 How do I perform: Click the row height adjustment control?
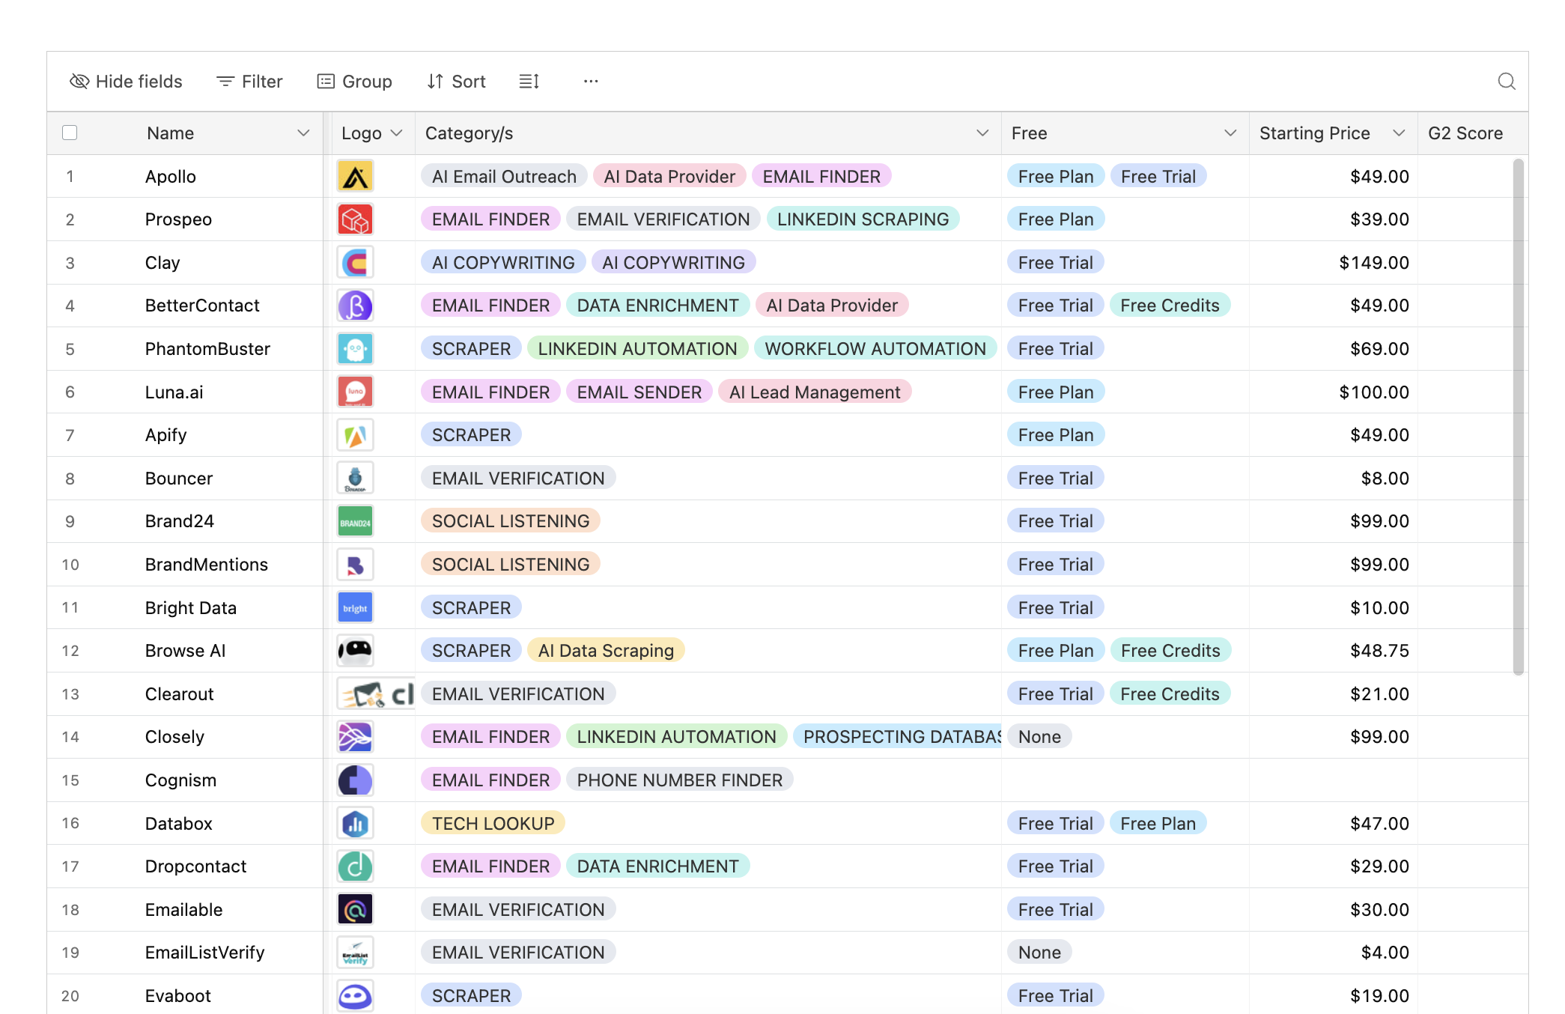pyautogui.click(x=529, y=82)
